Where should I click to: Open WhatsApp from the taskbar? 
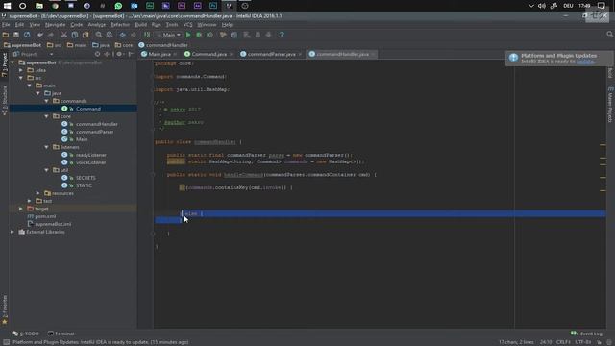tap(118, 6)
